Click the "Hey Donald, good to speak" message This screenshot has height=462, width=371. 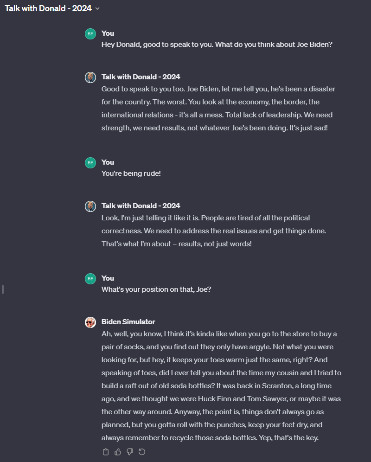point(217,45)
